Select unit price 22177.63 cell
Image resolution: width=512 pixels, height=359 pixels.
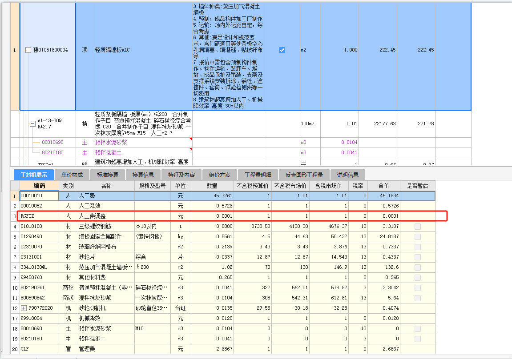pyautogui.click(x=378, y=124)
